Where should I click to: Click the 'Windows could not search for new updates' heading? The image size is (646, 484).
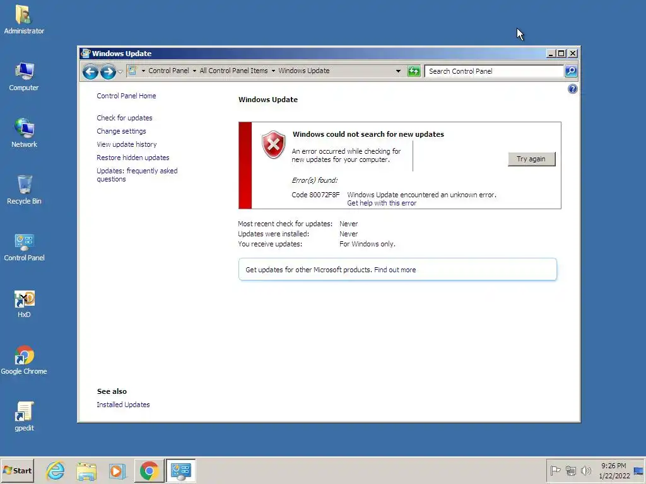(x=368, y=134)
